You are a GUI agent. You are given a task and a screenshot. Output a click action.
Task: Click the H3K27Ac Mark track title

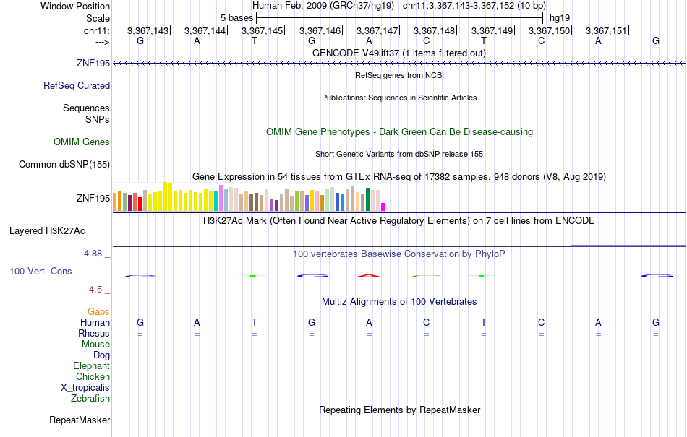(399, 220)
